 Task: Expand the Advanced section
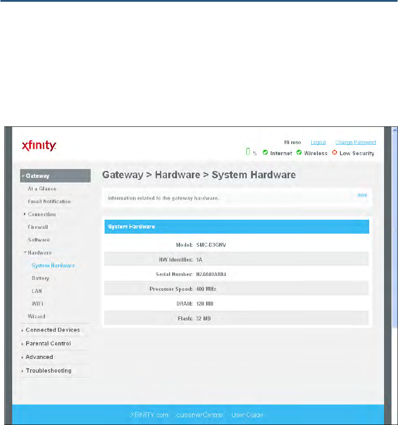click(x=39, y=357)
